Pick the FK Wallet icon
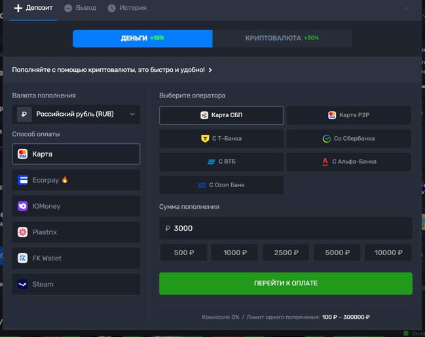This screenshot has width=425, height=337. [x=23, y=258]
